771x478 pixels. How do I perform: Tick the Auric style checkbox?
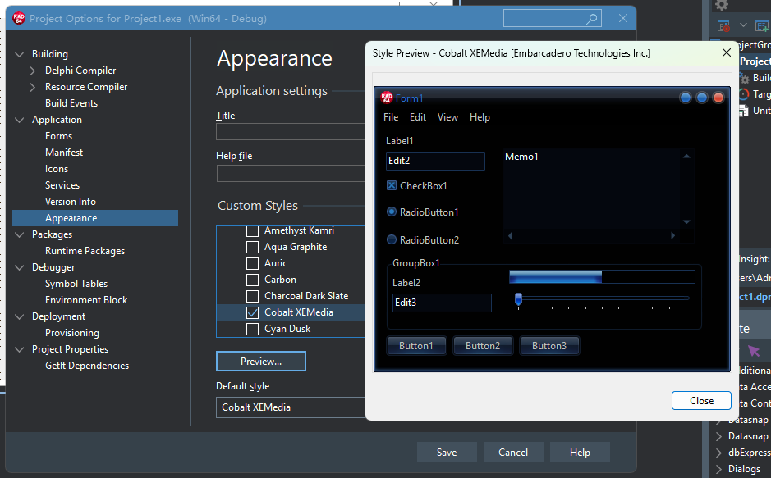(x=252, y=263)
